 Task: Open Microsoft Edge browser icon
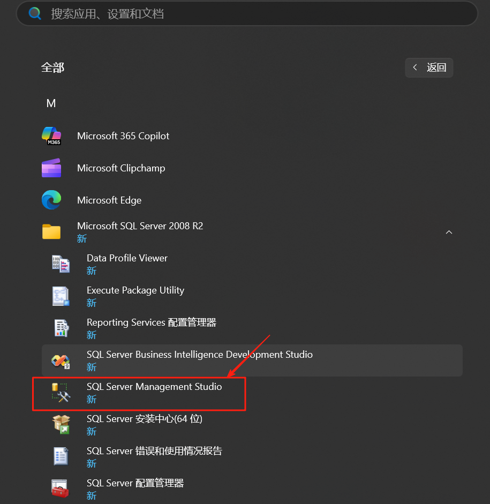click(51, 200)
